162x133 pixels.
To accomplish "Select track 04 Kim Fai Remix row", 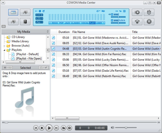I will click(106, 54).
